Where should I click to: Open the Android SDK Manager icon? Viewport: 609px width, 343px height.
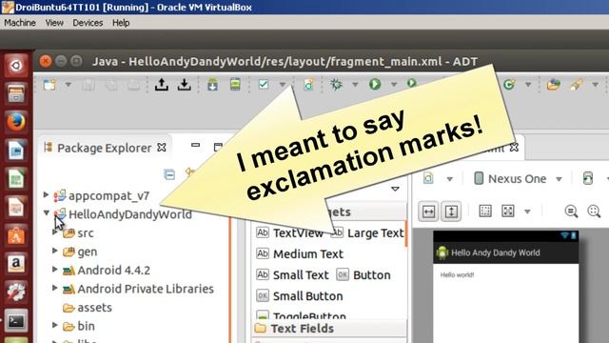pos(212,85)
